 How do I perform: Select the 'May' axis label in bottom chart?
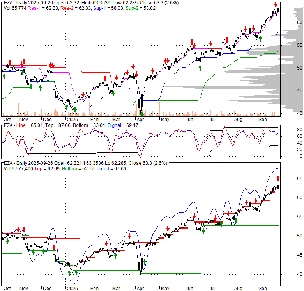point(165,289)
